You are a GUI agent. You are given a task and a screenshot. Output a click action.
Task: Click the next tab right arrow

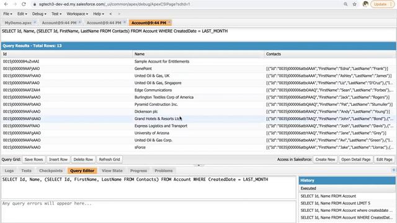119,14
